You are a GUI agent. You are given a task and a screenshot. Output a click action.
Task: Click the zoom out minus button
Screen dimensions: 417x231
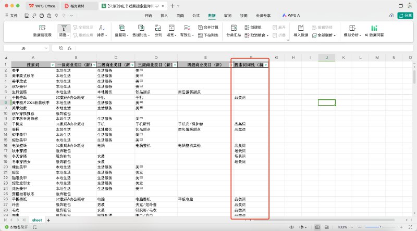360,227
